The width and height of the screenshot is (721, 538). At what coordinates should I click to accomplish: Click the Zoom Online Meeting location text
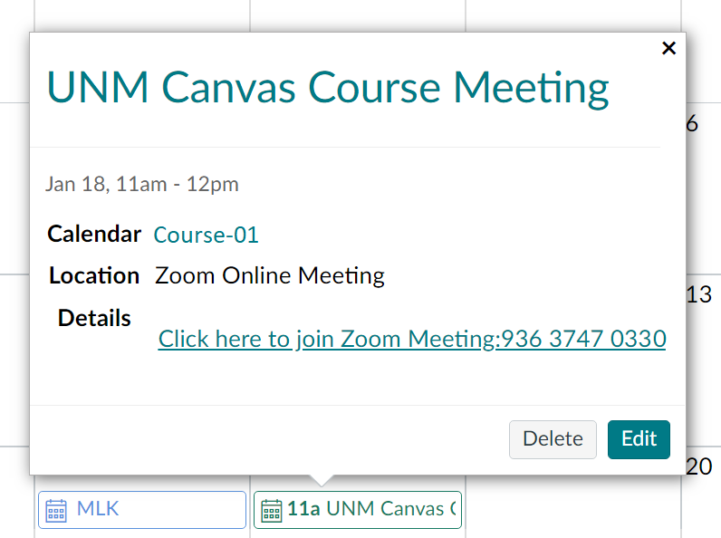pyautogui.click(x=270, y=276)
